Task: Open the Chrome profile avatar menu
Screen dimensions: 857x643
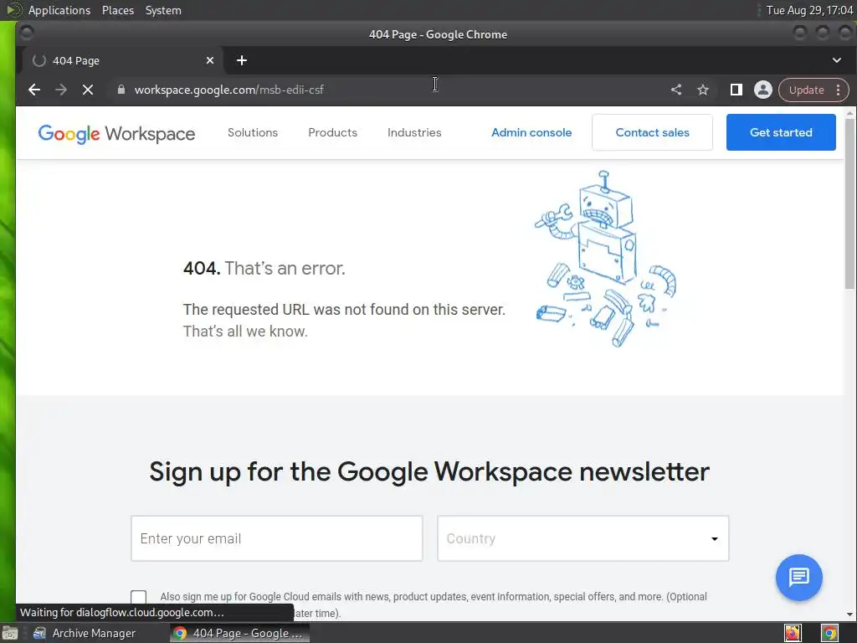Action: [763, 90]
